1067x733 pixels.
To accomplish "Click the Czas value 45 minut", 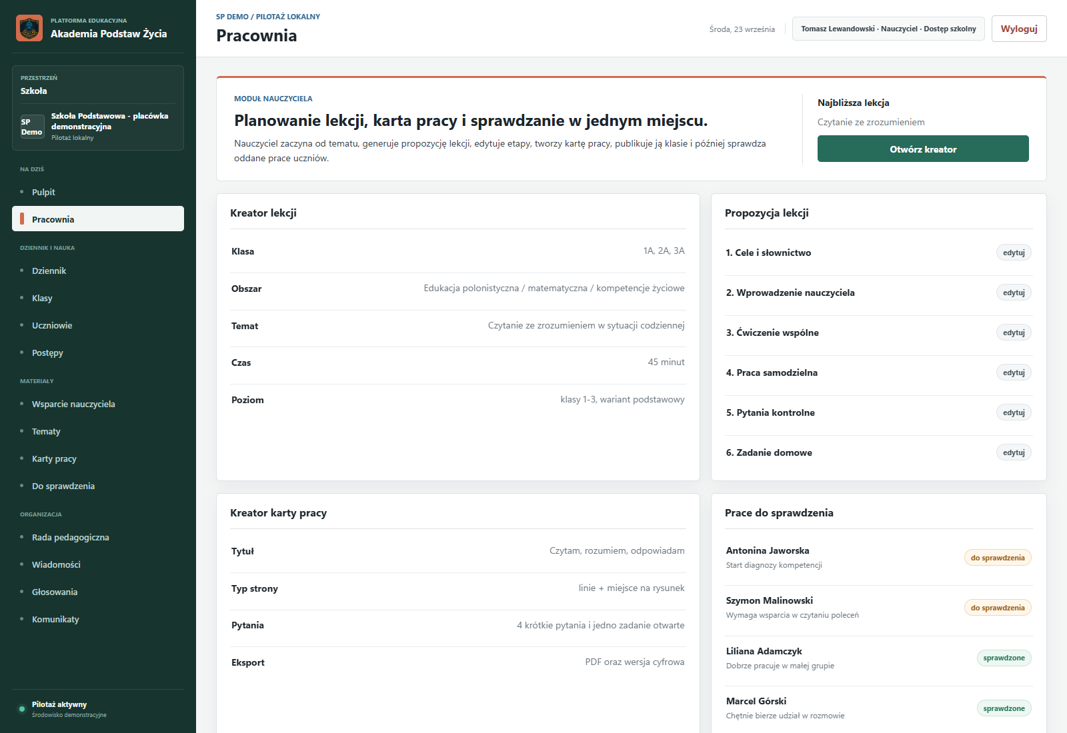I will [x=666, y=362].
